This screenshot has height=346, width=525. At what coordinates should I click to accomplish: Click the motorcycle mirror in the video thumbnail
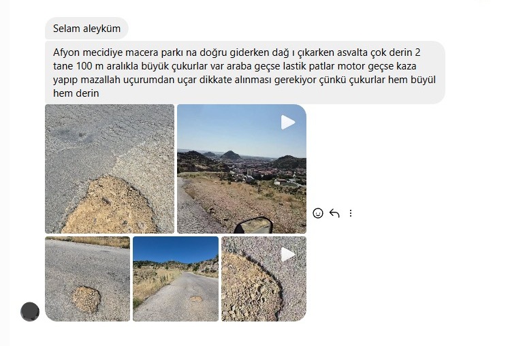point(253,225)
